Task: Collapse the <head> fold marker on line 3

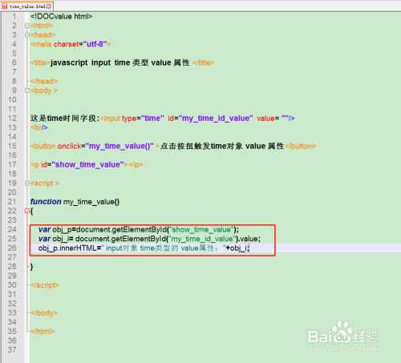Action: point(27,35)
